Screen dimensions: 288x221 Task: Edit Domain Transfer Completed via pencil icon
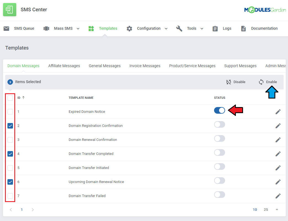coord(278,154)
